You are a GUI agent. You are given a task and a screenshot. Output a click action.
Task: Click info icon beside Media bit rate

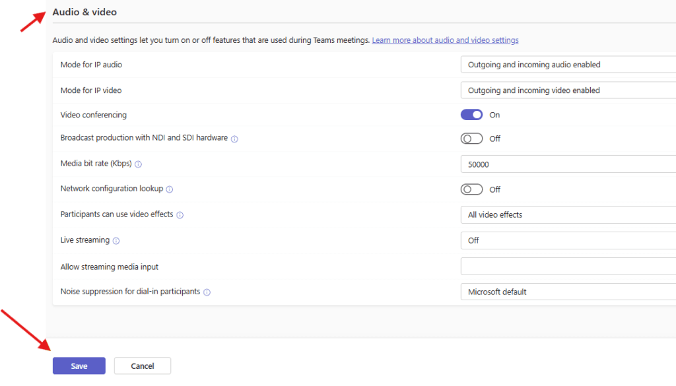[x=138, y=164]
